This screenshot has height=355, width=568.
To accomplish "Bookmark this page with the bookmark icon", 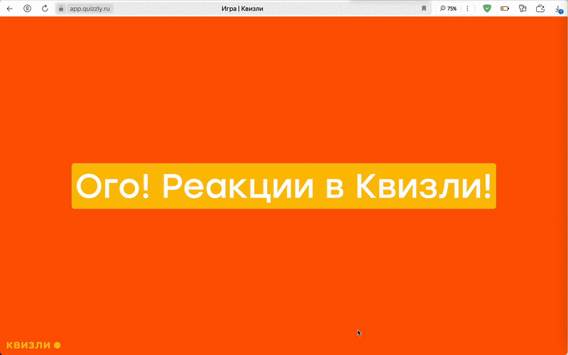I will [x=424, y=9].
